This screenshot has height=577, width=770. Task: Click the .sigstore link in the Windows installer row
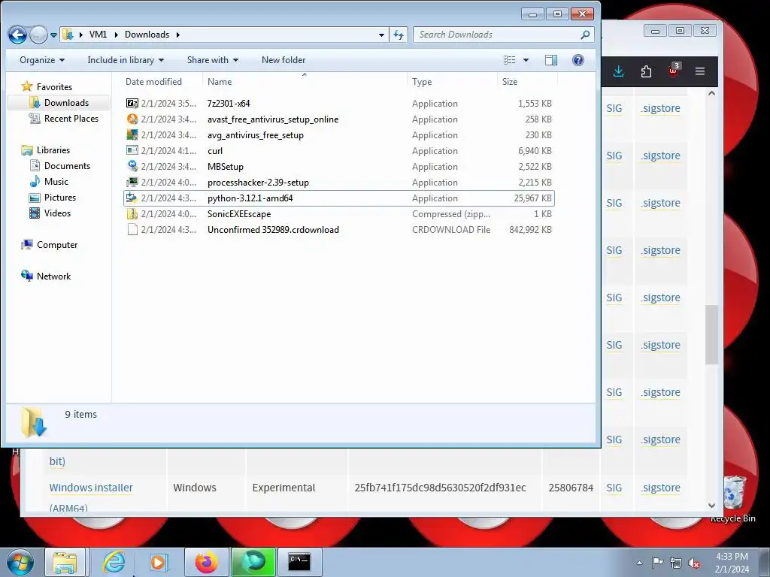click(x=660, y=488)
